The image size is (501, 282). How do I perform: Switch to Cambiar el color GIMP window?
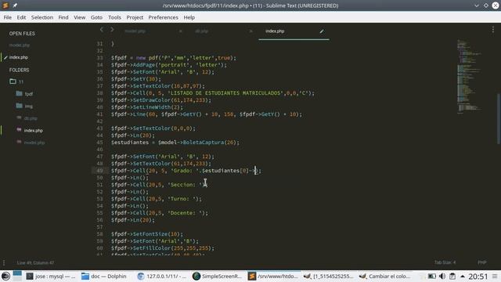point(384,276)
